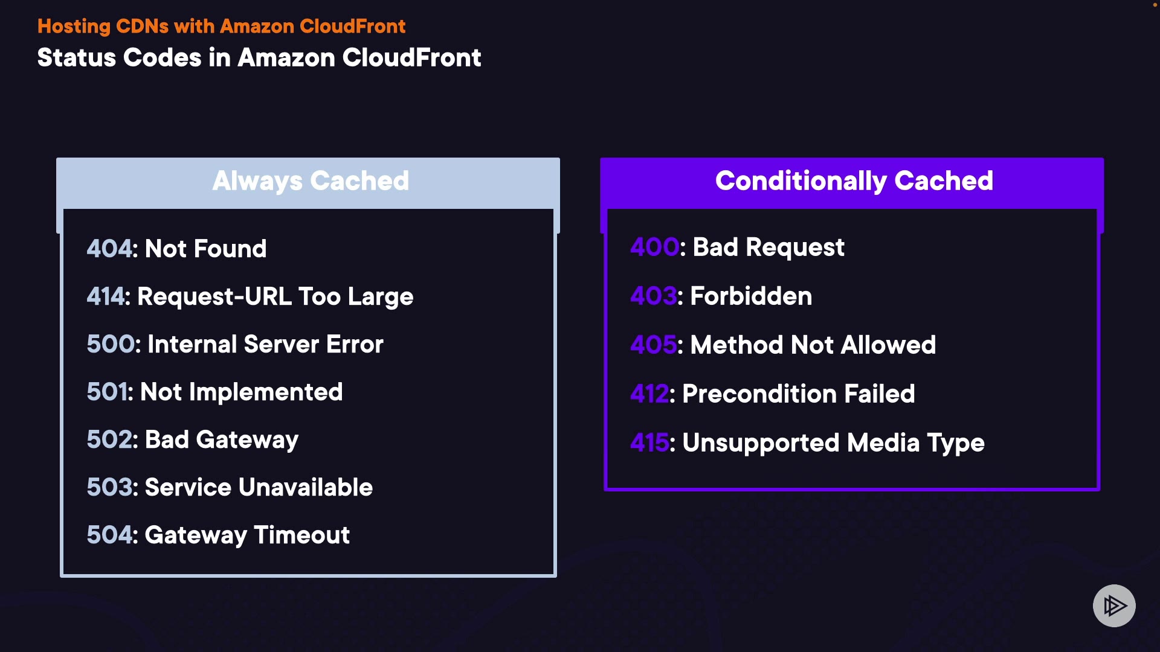Click the 504: Gateway Timeout entry
This screenshot has height=652, width=1160.
coord(218,535)
